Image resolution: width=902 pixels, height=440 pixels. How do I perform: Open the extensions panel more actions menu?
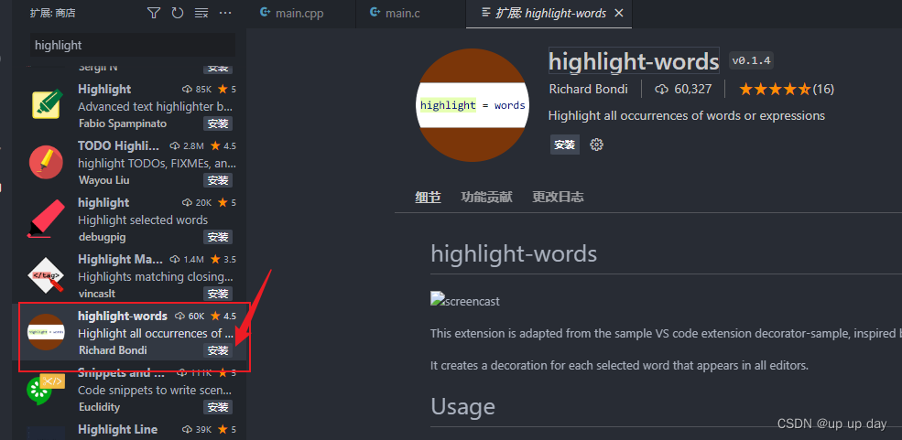(225, 13)
